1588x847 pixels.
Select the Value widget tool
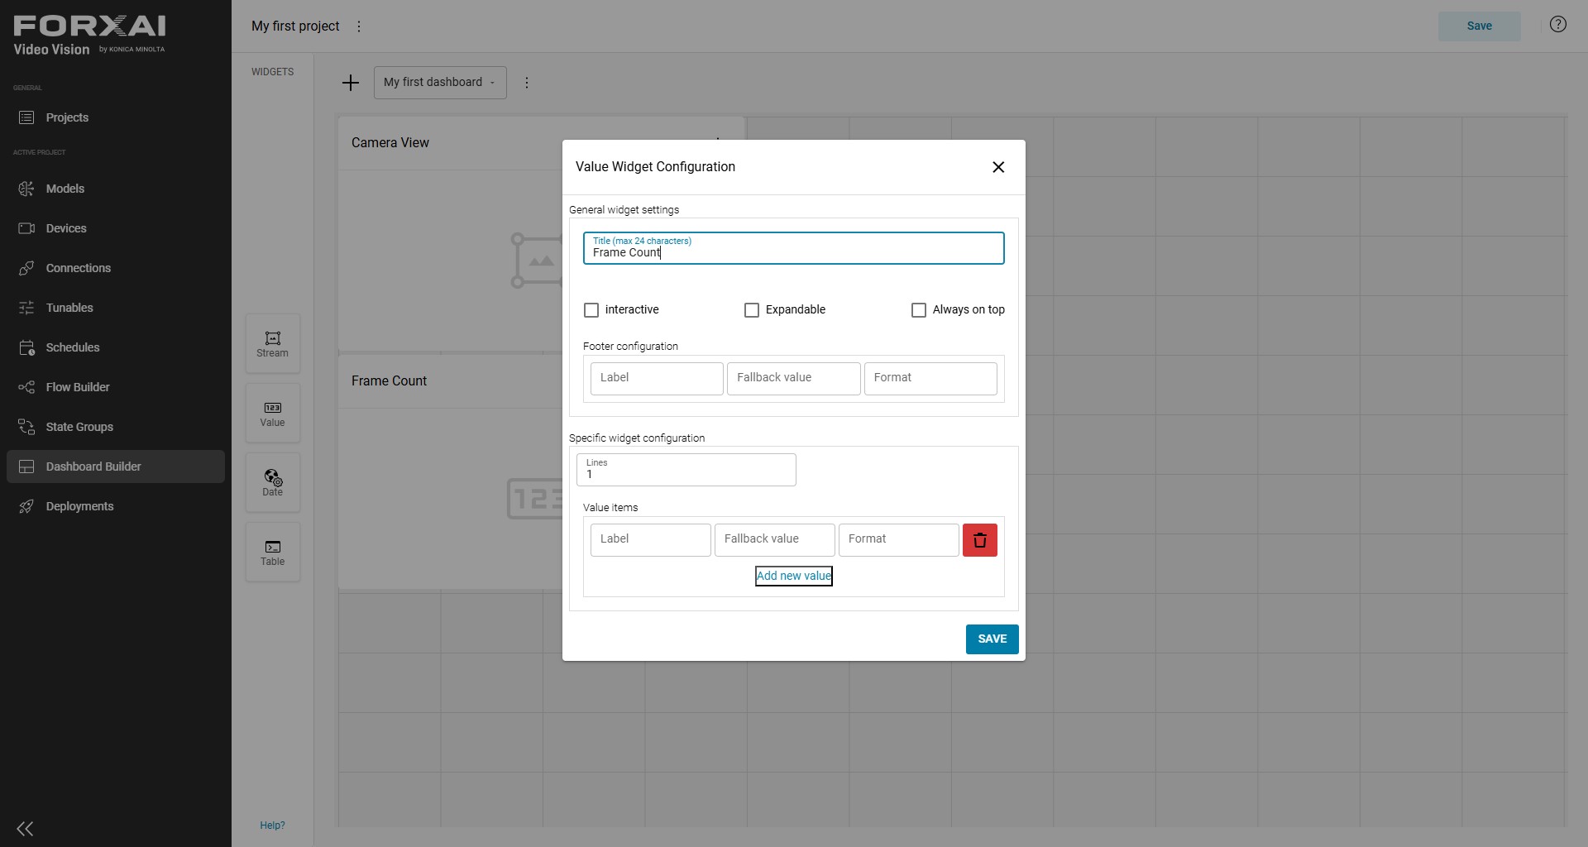(x=272, y=413)
